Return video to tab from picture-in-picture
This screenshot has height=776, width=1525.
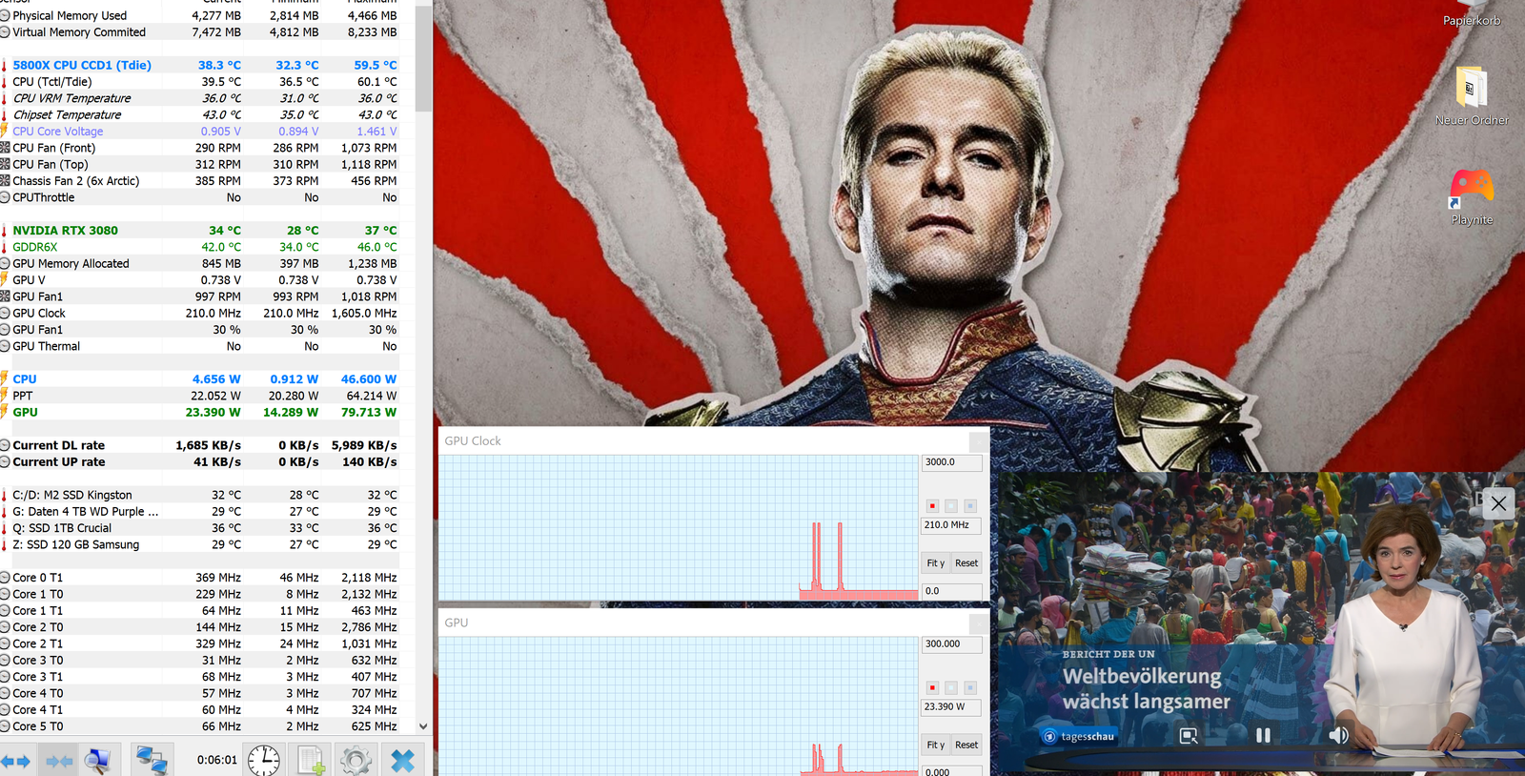(1189, 736)
